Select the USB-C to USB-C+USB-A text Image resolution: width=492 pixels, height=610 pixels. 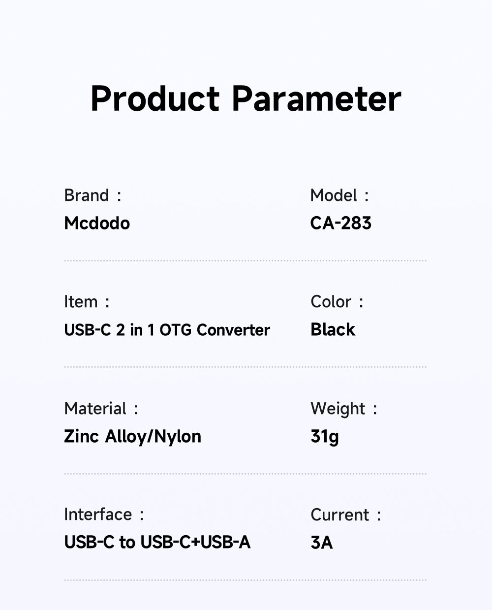[157, 542]
